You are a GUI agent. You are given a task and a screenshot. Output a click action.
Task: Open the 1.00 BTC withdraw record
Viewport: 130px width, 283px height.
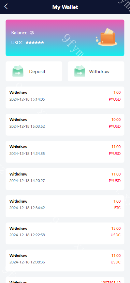click(x=65, y=206)
